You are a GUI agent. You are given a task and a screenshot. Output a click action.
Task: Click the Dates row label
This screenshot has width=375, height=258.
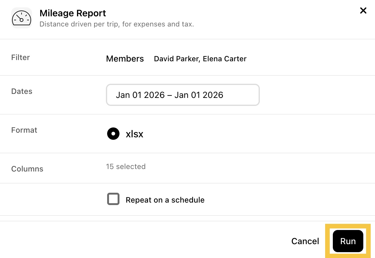tap(22, 91)
